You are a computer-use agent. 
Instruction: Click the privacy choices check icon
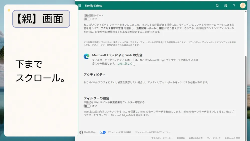coord(102,132)
